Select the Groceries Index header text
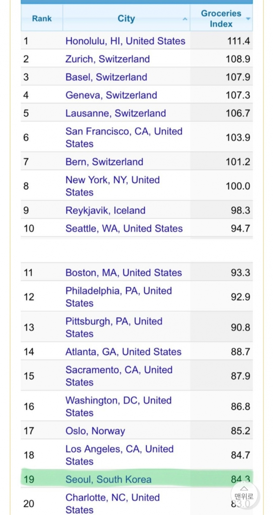The image size is (273, 515). (x=221, y=19)
